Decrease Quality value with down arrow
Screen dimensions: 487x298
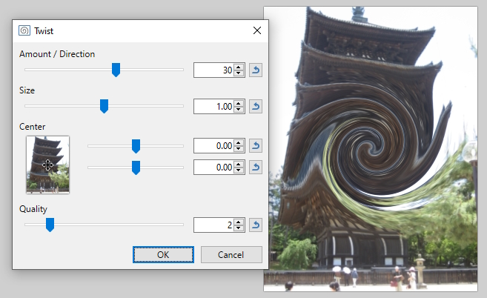coord(239,228)
